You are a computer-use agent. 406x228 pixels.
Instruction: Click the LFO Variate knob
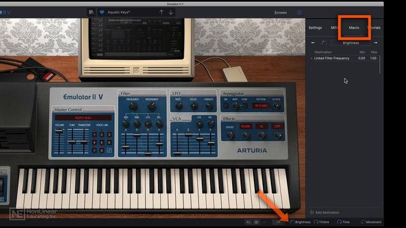[209, 106]
